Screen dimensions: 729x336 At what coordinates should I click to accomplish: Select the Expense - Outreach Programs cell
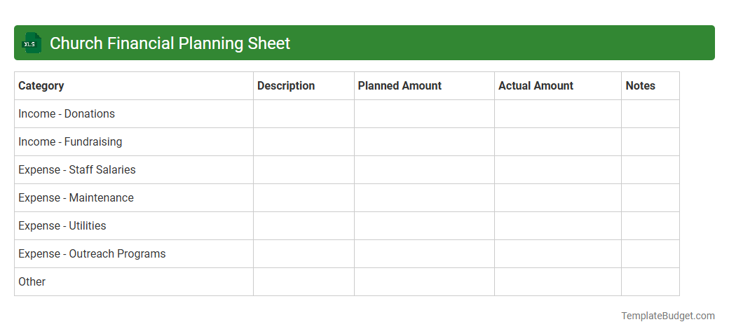134,254
